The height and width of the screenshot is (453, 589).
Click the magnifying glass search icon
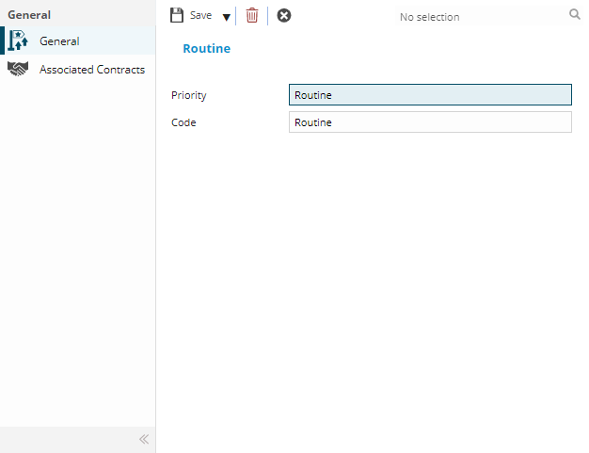pyautogui.click(x=575, y=15)
